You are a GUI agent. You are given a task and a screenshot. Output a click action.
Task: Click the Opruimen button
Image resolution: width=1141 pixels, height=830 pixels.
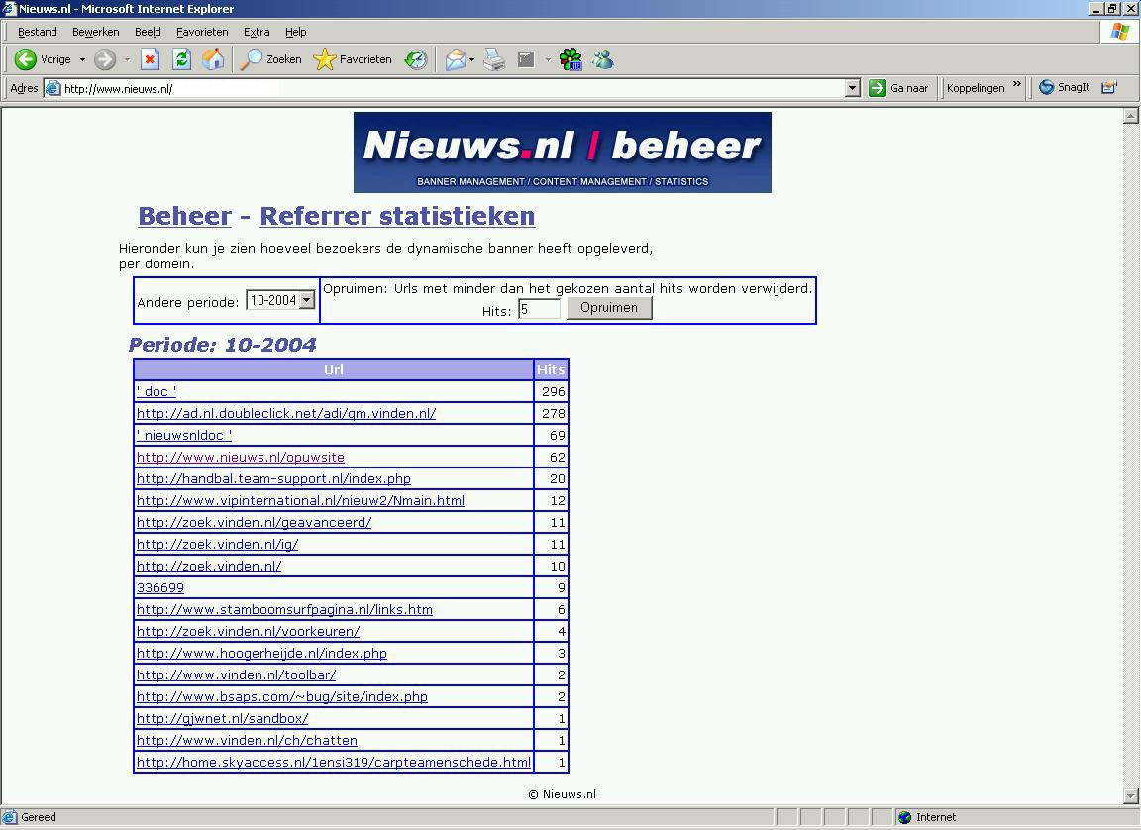tap(609, 308)
